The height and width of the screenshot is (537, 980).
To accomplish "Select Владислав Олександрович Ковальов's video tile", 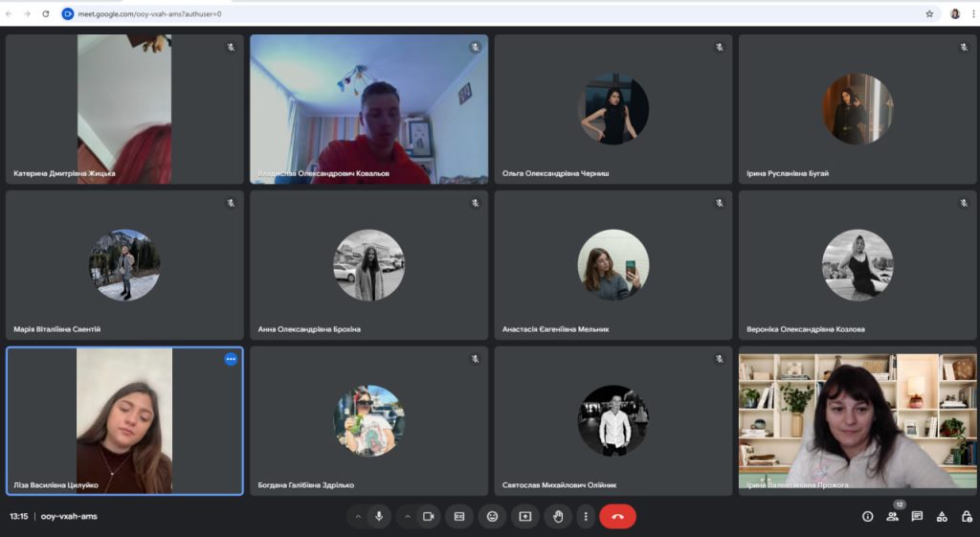I will click(x=368, y=109).
